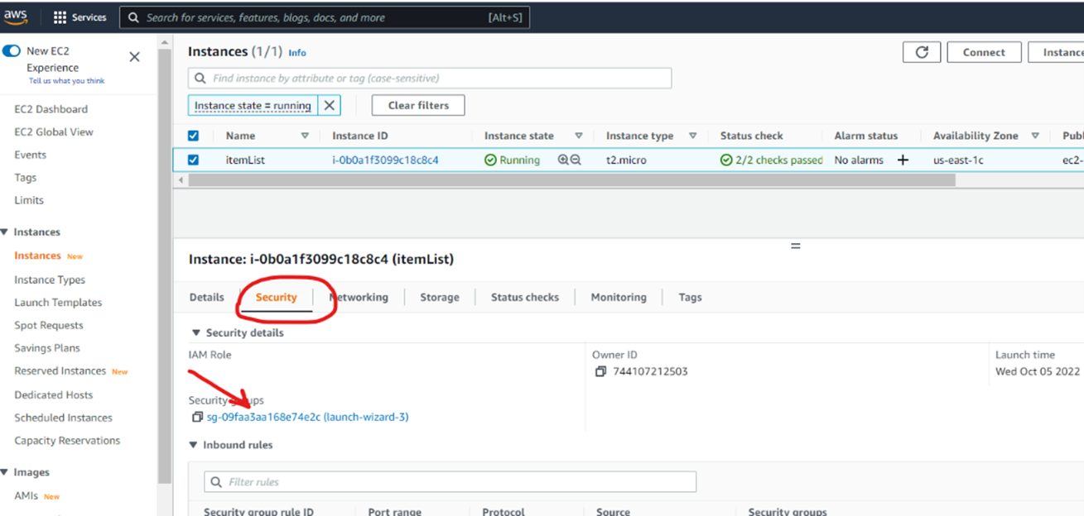Click the t2.micro instance type cell
1084x516 pixels.
click(626, 160)
